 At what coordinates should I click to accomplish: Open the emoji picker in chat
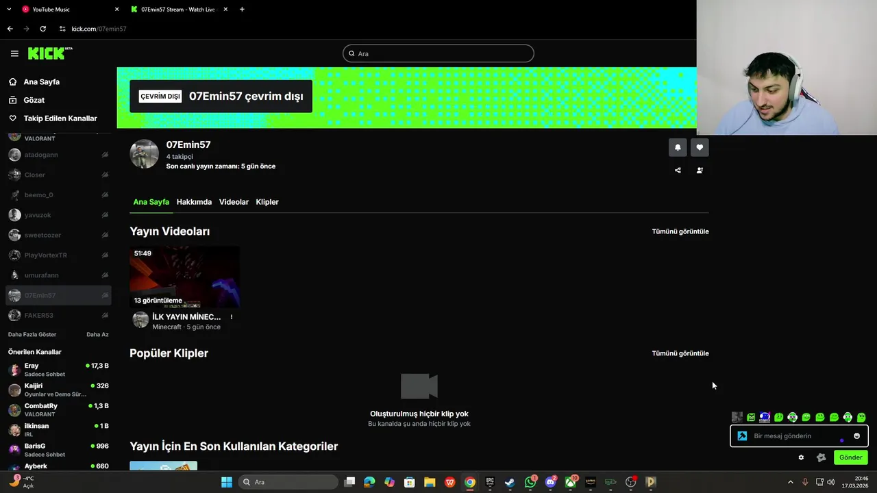pos(856,436)
